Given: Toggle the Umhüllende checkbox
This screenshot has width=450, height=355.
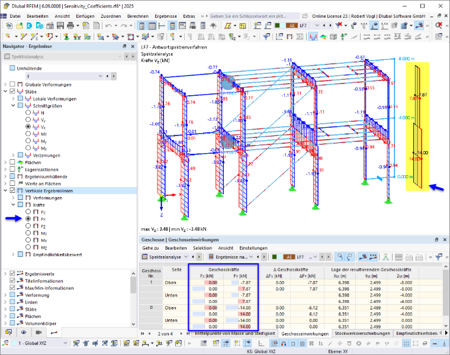Looking at the screenshot, I should (12, 68).
